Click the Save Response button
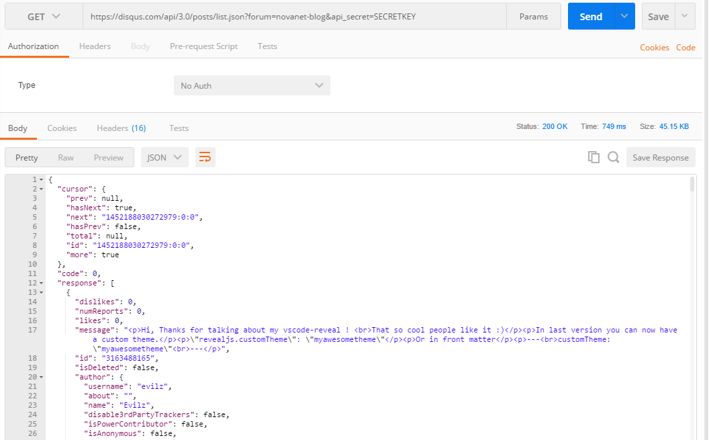 click(660, 157)
